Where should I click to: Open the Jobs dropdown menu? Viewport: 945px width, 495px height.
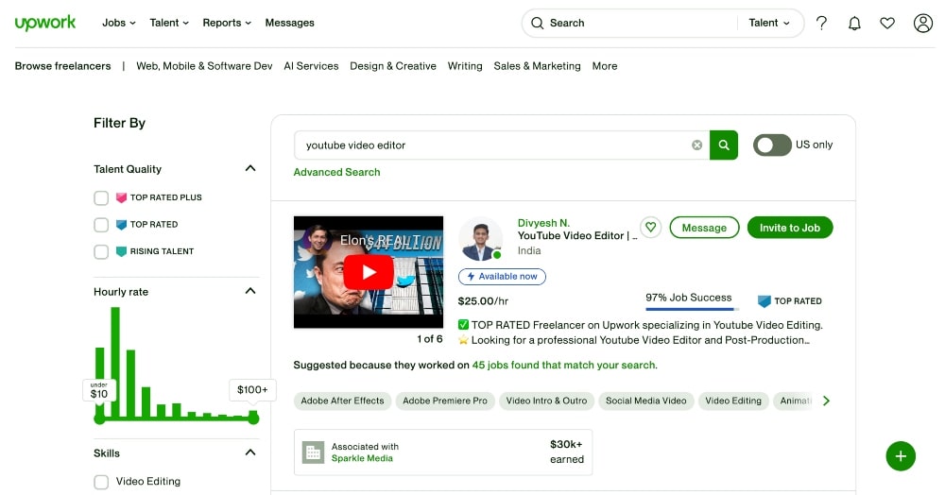[119, 23]
